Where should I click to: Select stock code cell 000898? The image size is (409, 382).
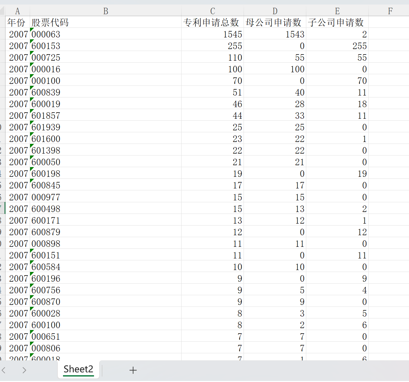click(106, 243)
